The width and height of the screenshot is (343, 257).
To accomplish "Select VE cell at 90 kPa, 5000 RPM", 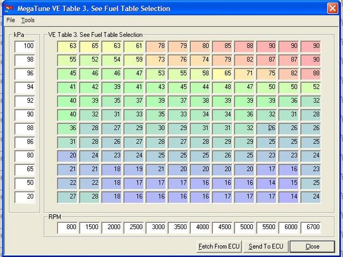I will 244,115.
